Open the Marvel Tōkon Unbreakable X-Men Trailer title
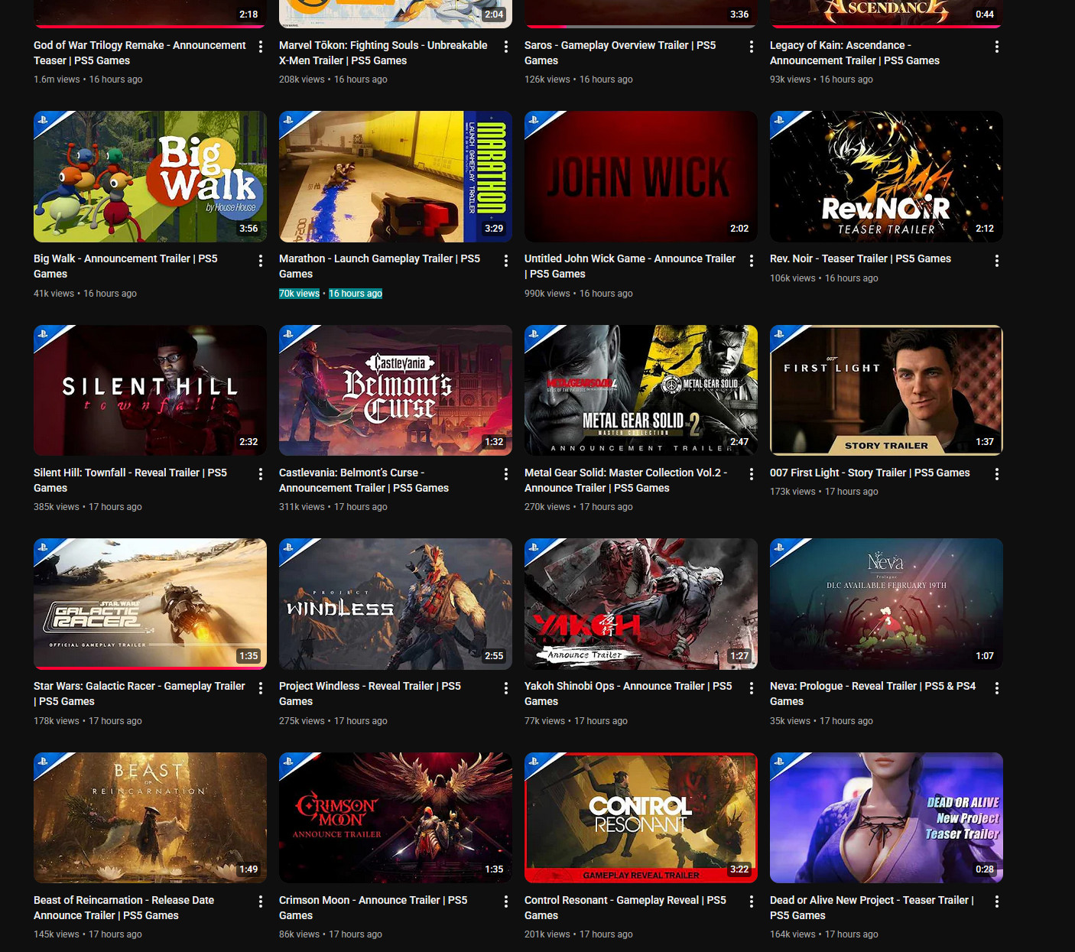Image resolution: width=1075 pixels, height=952 pixels. (383, 53)
